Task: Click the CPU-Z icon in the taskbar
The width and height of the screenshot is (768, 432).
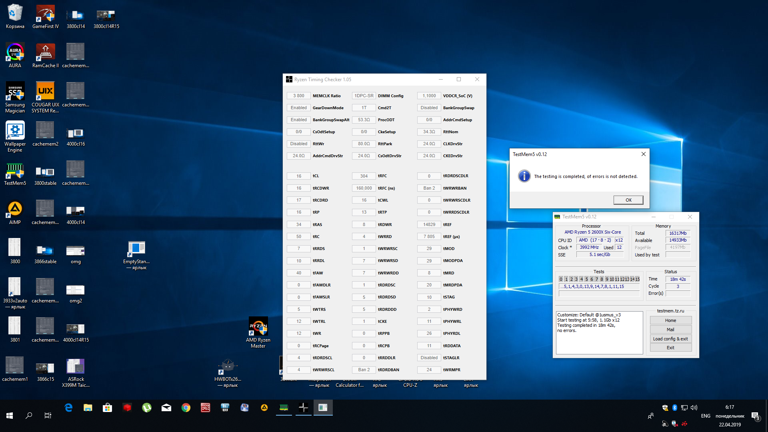Action: 205,408
